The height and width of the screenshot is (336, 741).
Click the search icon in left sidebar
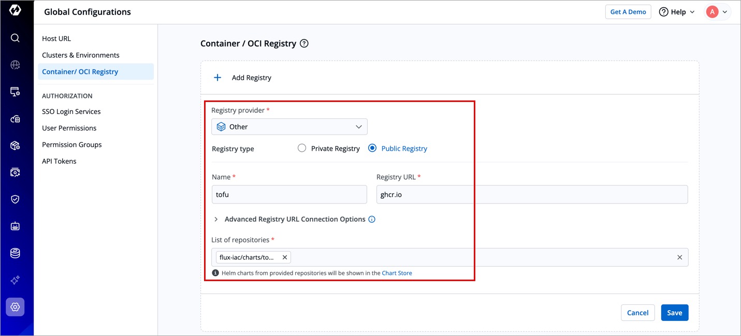pos(15,38)
